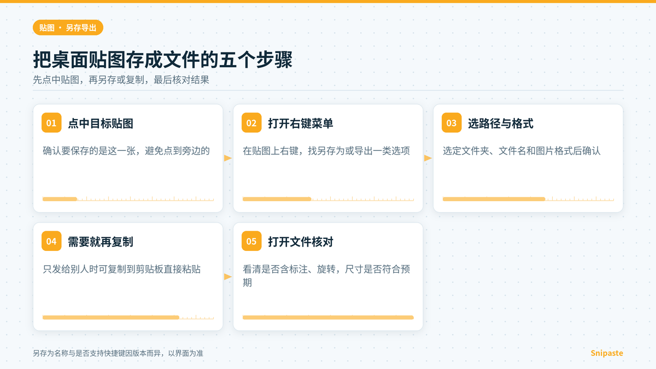Click the Snipaste brand label
656x369 pixels.
[x=607, y=353]
